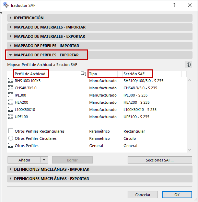Viewport: 198px width, 202px height.
Task: Click the Añadir button
Action: [24, 160]
